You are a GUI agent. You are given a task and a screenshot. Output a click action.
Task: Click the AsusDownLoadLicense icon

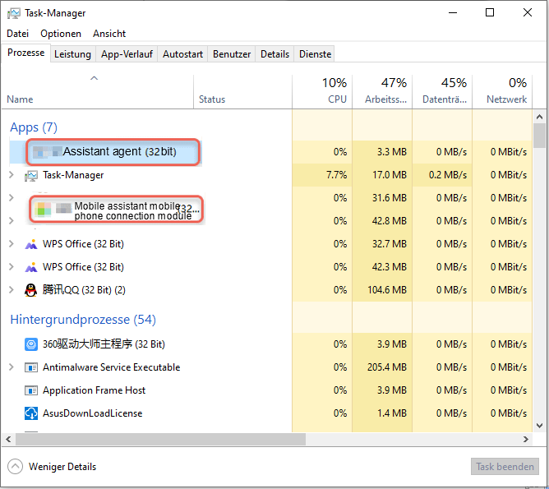tap(31, 413)
